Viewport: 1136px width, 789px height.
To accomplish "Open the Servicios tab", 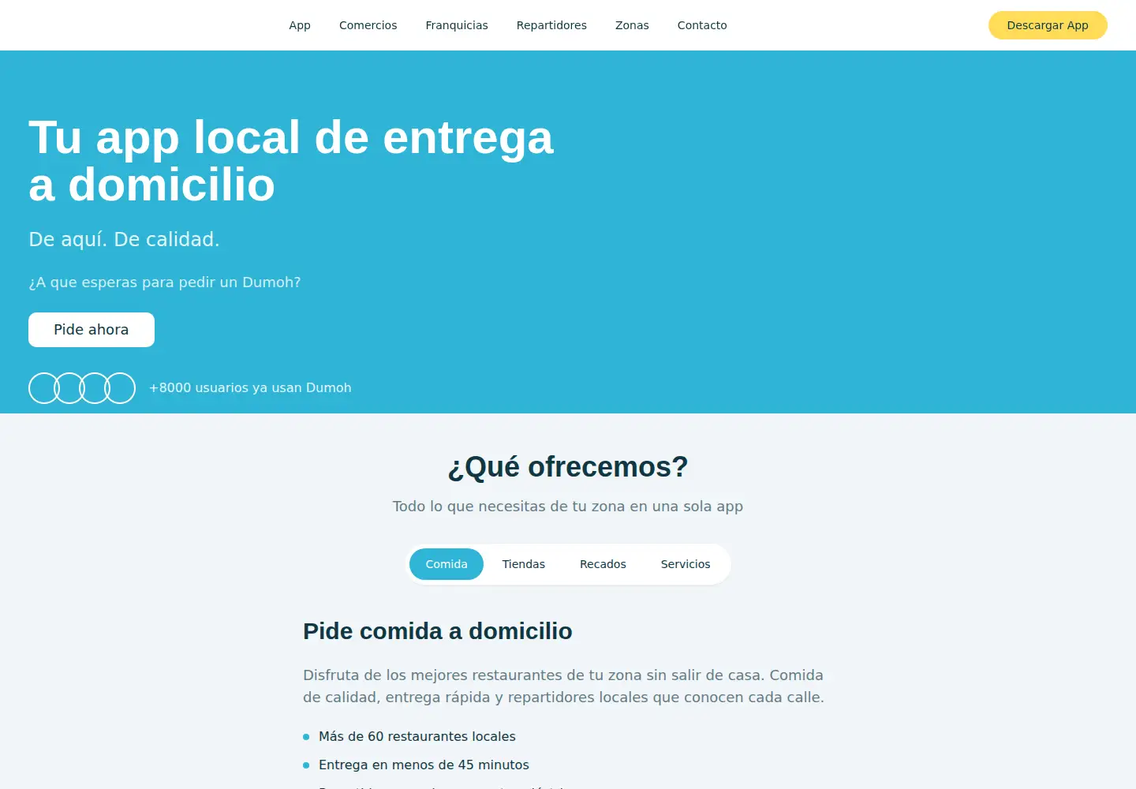I will click(686, 564).
